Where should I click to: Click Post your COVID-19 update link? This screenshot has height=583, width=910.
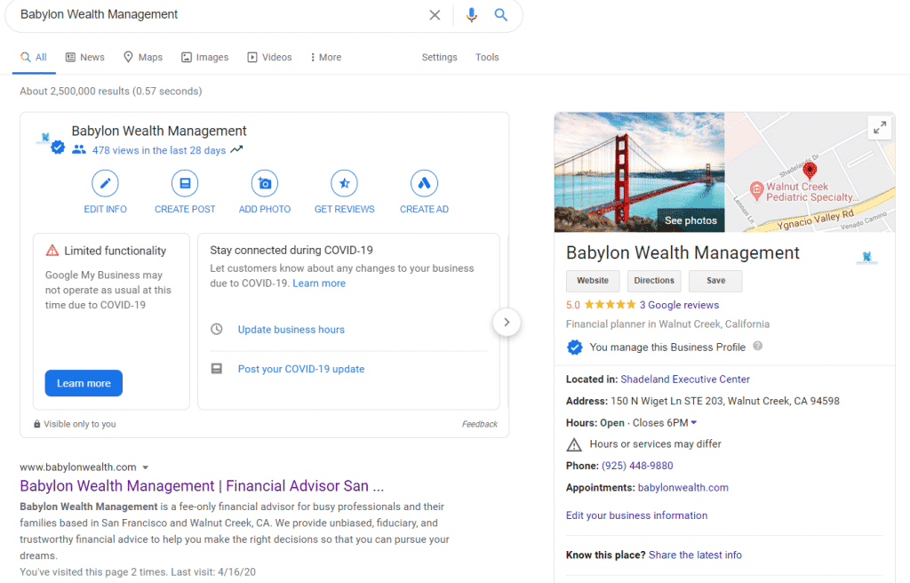(x=301, y=369)
